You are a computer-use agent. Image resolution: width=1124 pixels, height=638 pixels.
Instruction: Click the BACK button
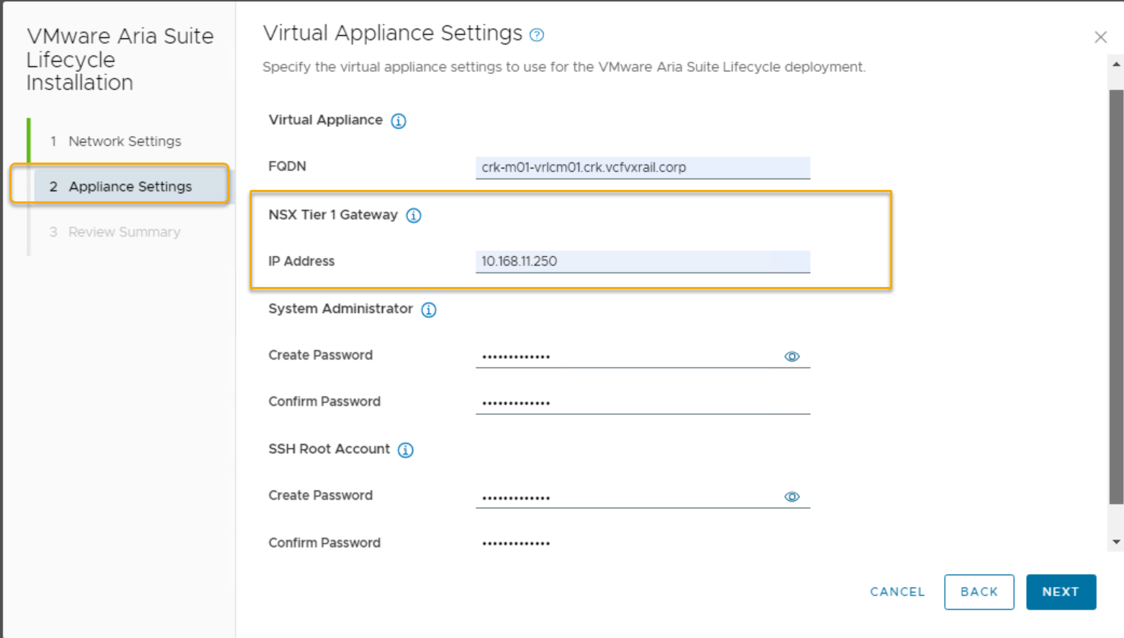[x=979, y=592]
